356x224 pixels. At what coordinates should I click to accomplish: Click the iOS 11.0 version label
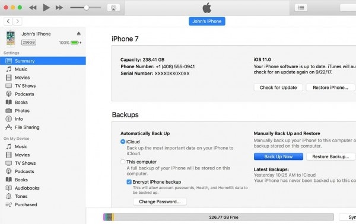tap(262, 59)
